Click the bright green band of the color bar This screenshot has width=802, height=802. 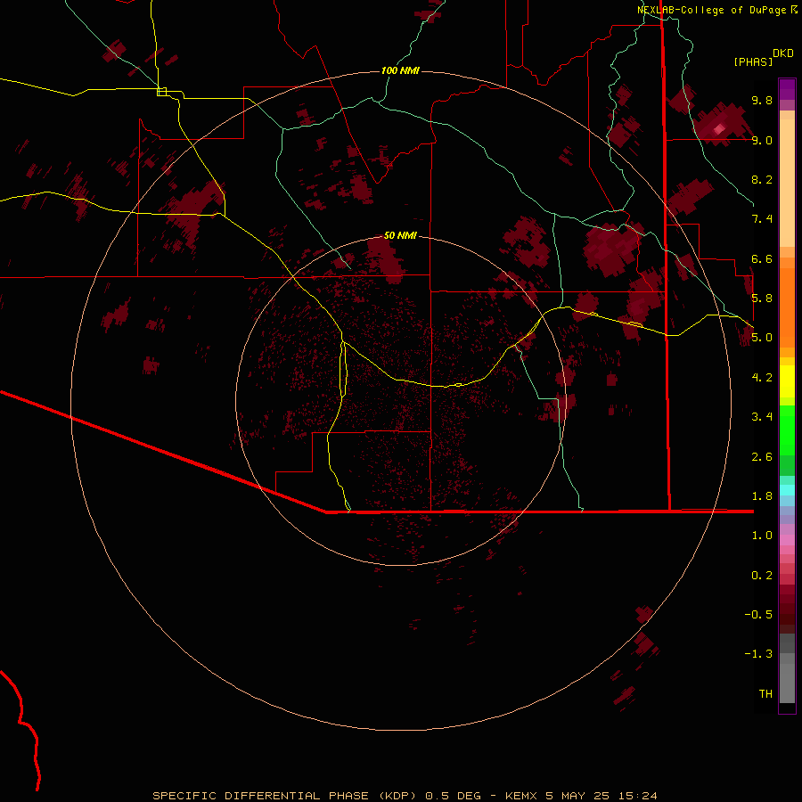(x=787, y=430)
